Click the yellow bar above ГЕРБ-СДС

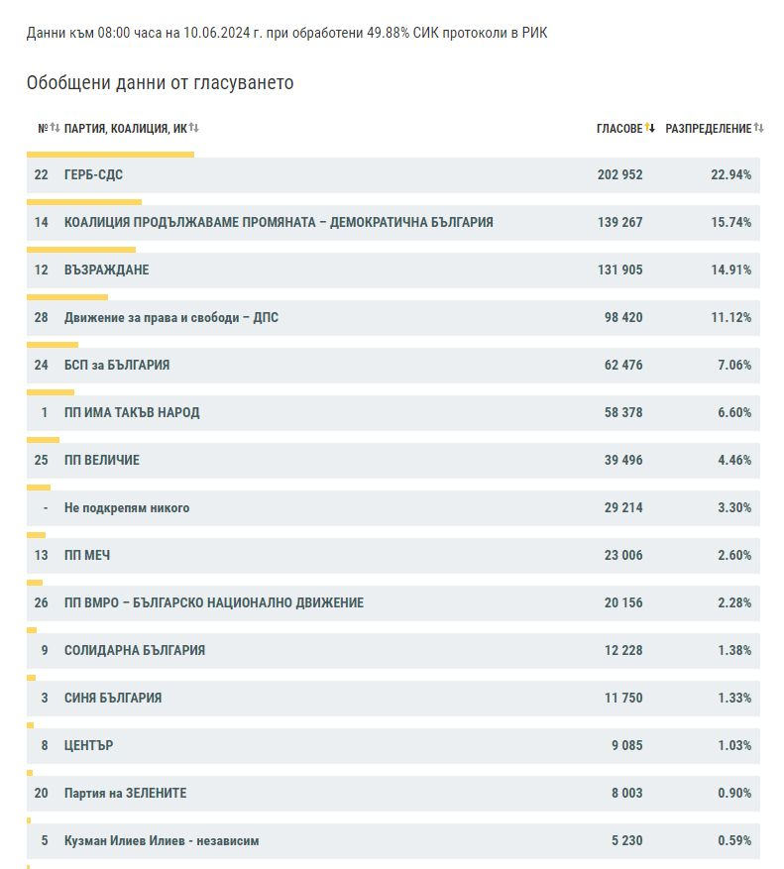110,155
